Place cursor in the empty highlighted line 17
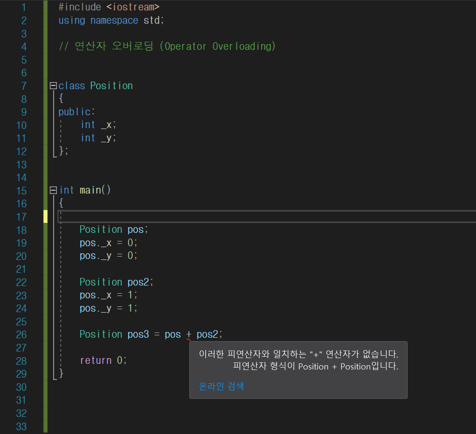The image size is (476, 434). 266,217
